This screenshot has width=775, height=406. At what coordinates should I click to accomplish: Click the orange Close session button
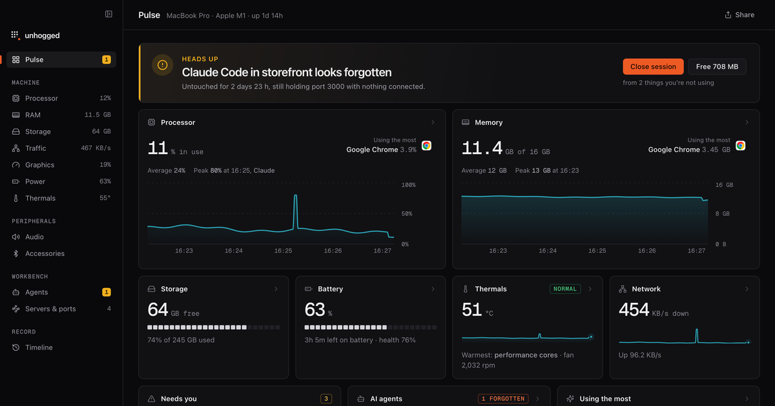click(653, 66)
